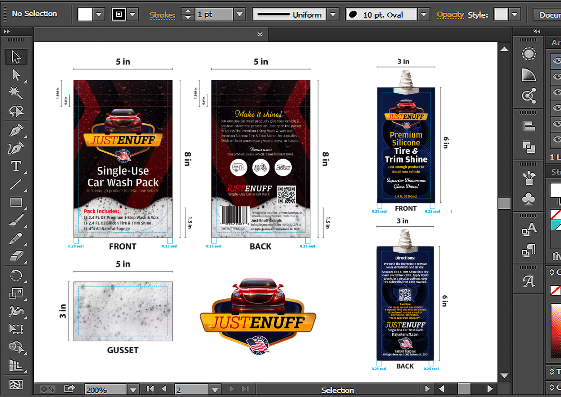Select the Pen tool
This screenshot has width=561, height=397.
click(x=16, y=130)
